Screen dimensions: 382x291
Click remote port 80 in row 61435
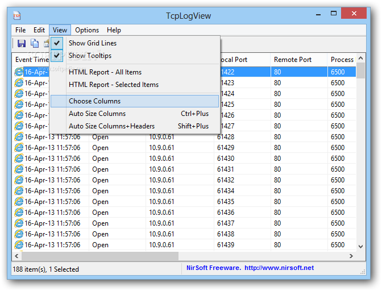click(x=277, y=202)
